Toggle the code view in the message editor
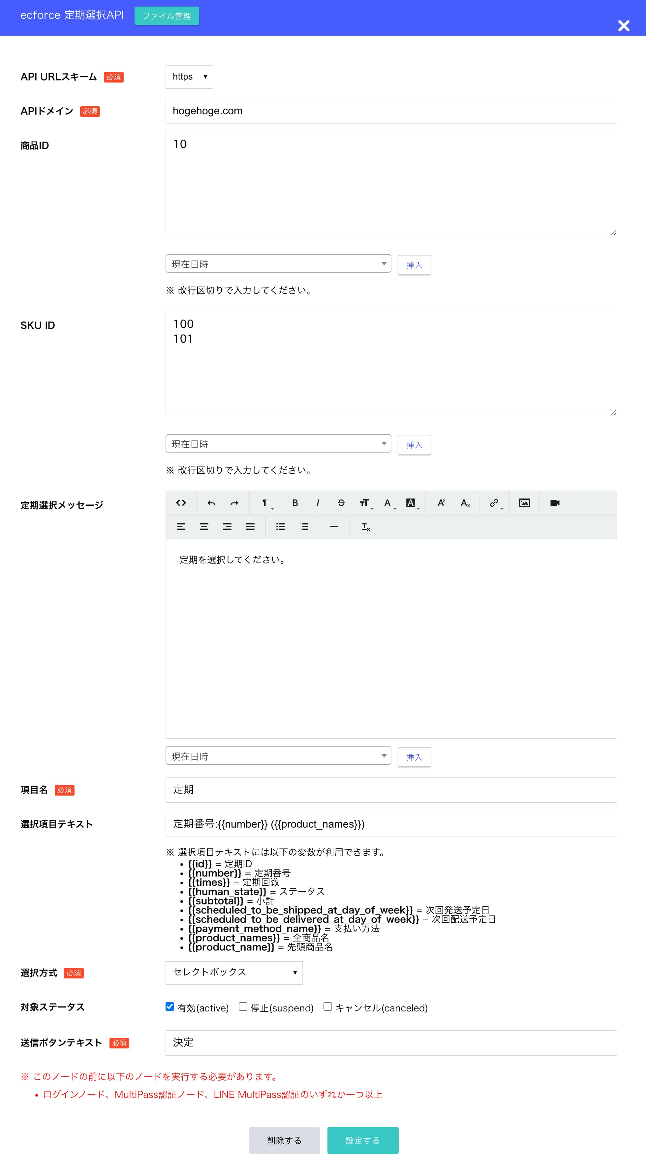646x1161 pixels. point(181,503)
